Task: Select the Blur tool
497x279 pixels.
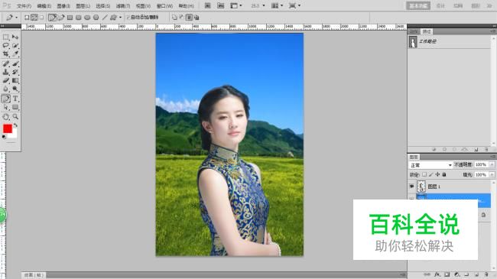Action: point(5,89)
